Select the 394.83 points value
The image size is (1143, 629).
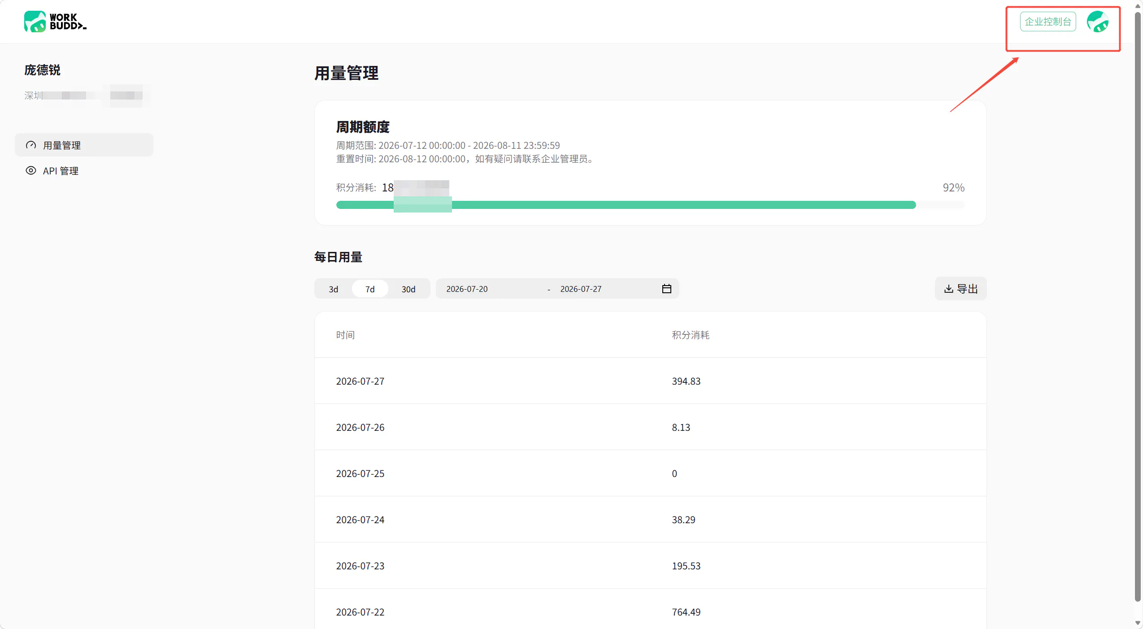(x=686, y=381)
